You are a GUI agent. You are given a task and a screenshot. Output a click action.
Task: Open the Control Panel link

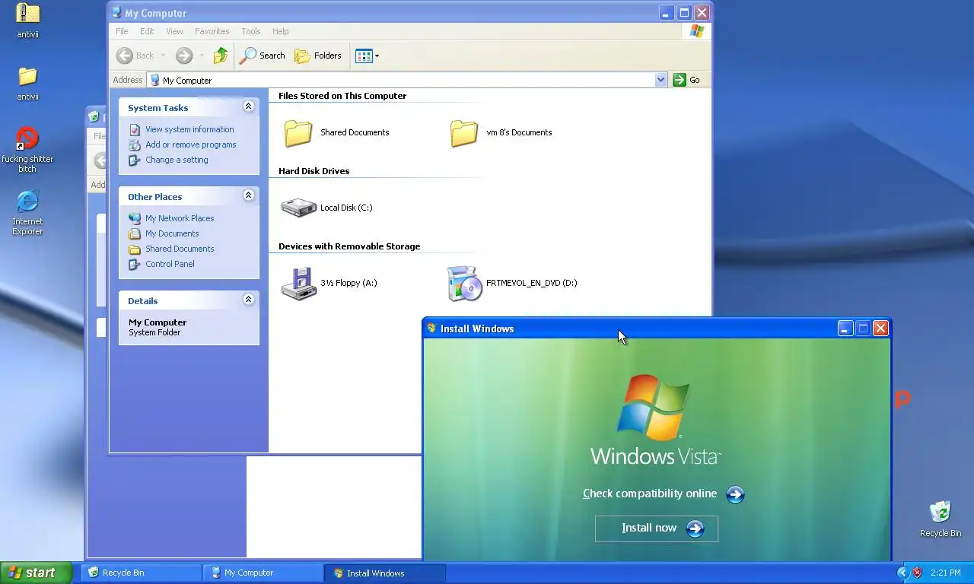tap(170, 264)
